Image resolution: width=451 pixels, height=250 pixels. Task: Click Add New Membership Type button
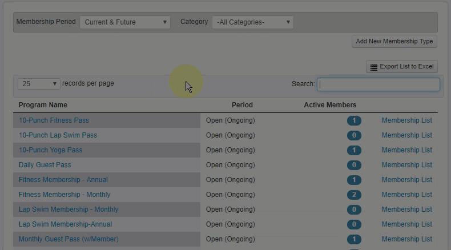(394, 42)
